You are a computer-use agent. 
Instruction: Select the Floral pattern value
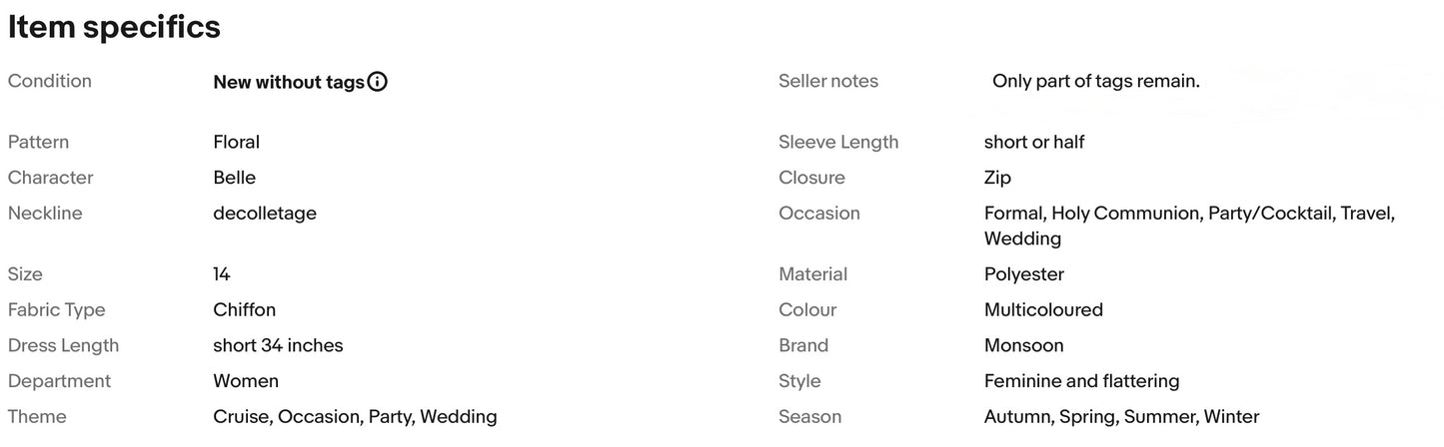237,142
